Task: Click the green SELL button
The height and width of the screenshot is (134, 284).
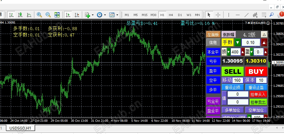Action: tap(233, 72)
